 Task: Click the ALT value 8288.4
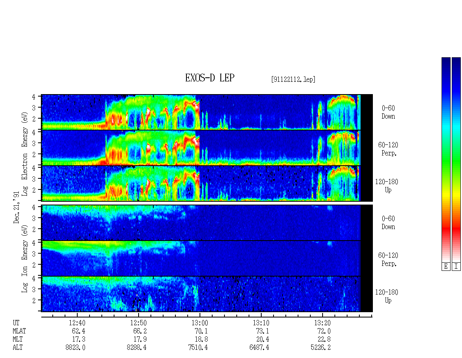[x=137, y=348]
